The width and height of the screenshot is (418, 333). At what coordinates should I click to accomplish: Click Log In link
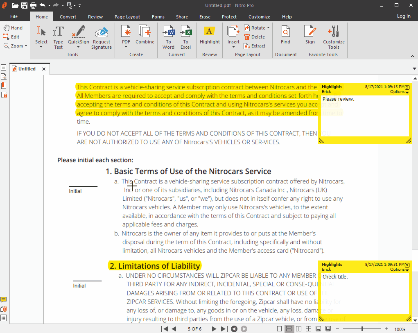404,16
